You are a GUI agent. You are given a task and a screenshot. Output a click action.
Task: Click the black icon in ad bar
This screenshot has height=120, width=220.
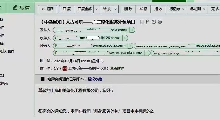pos(43,79)
